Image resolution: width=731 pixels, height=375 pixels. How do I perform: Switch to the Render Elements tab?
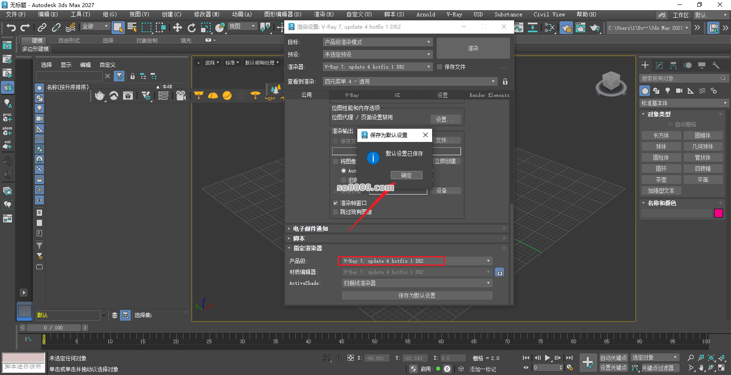(489, 95)
